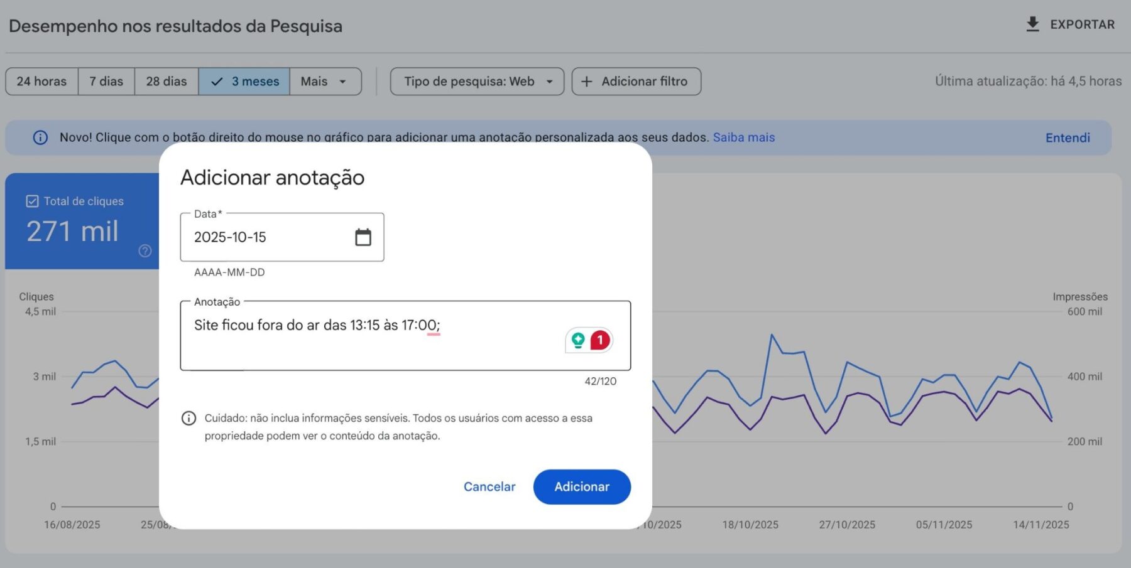Click the info icon next to the Cuidado warning
This screenshot has height=568, width=1131.
(x=188, y=418)
